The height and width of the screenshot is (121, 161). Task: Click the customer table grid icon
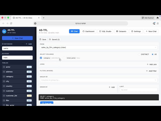(x=4, y=91)
